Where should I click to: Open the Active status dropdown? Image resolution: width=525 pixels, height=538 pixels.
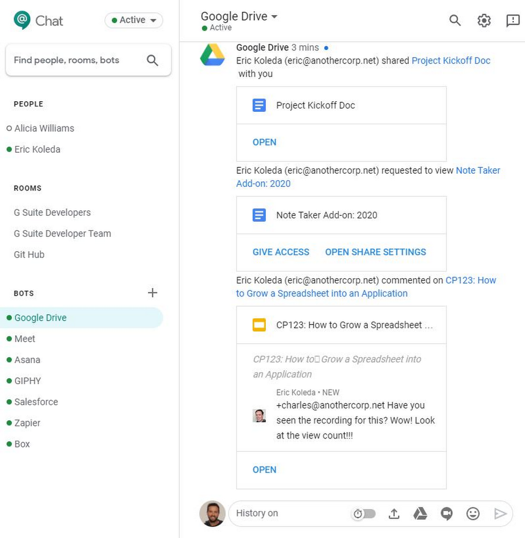pyautogui.click(x=134, y=20)
